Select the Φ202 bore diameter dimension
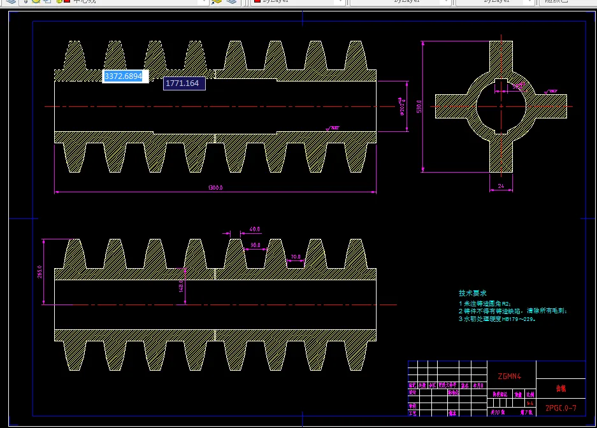597x428 pixels. [402, 106]
